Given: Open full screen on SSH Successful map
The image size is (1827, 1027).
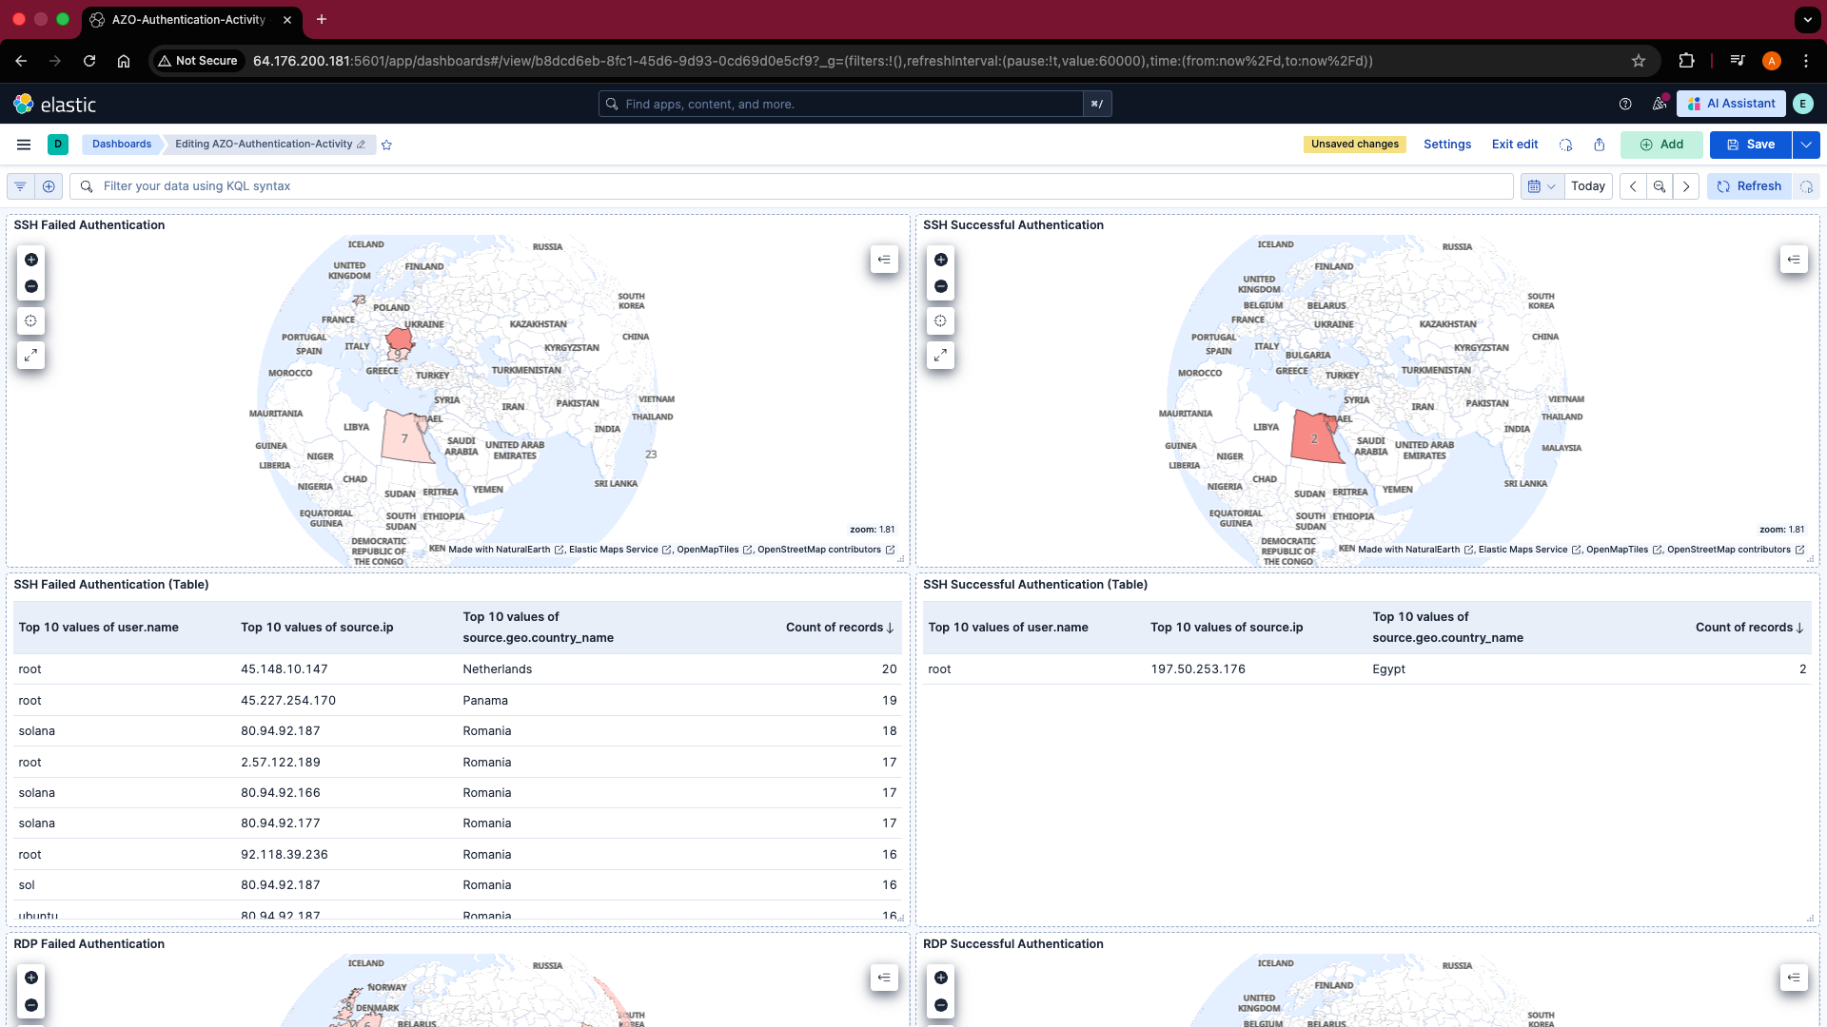Looking at the screenshot, I should (941, 356).
